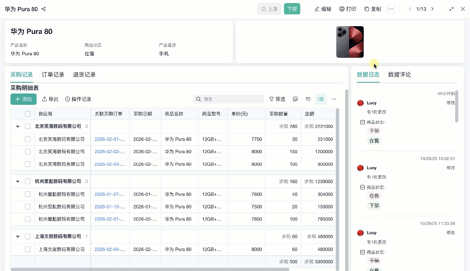Toggle the grouped list view icon
This screenshot has height=271, width=470.
pyautogui.click(x=321, y=99)
